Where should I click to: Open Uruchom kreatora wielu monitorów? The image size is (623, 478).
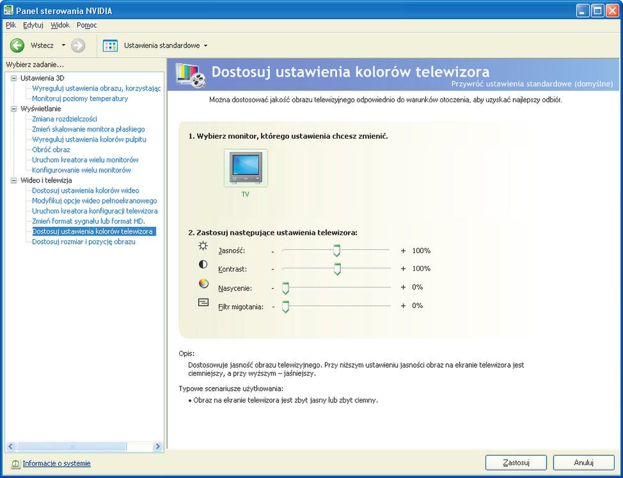[85, 160]
